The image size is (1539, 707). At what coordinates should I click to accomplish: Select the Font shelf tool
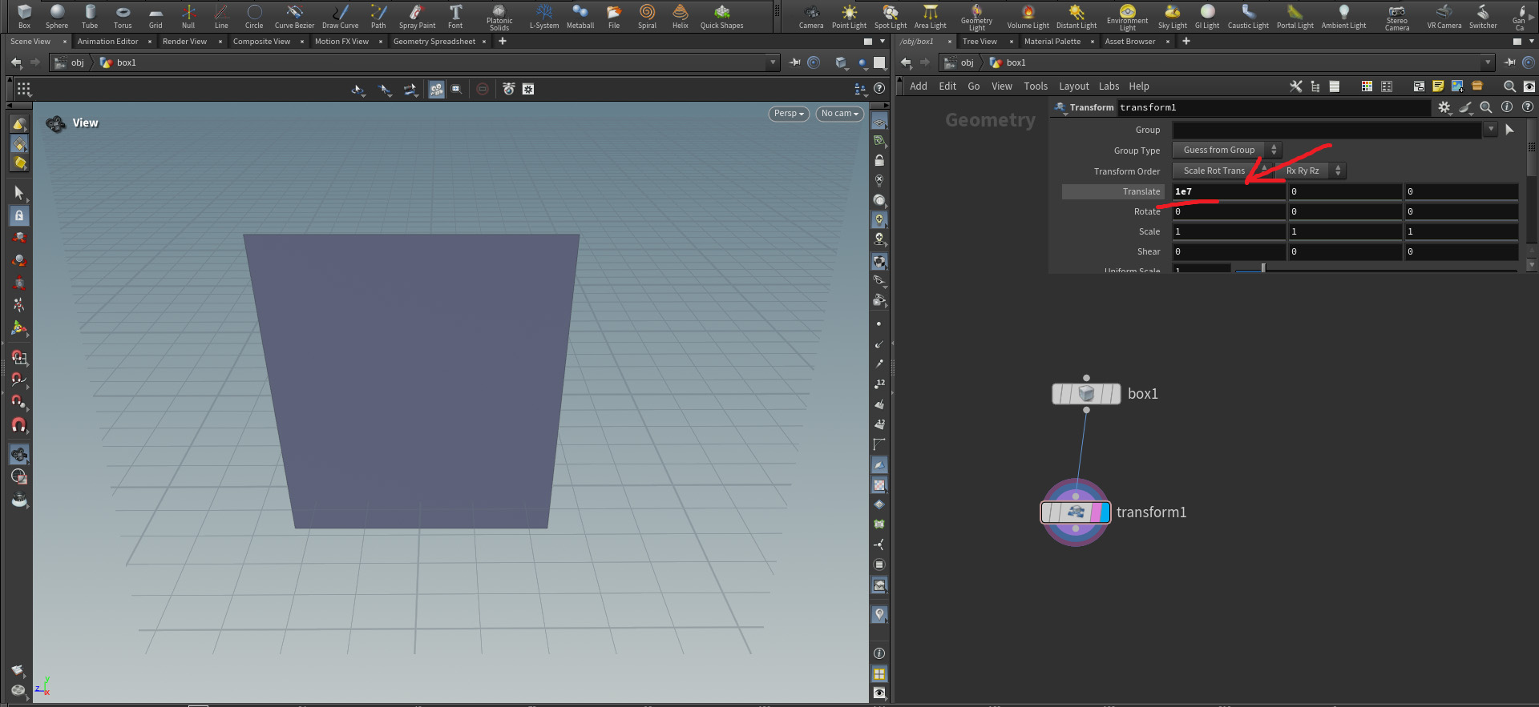pyautogui.click(x=455, y=16)
